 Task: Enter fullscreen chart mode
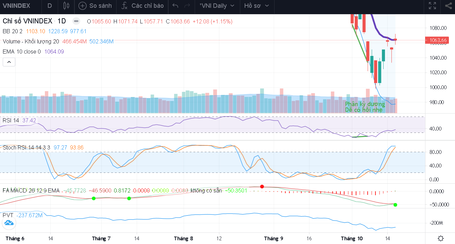pos(432,6)
